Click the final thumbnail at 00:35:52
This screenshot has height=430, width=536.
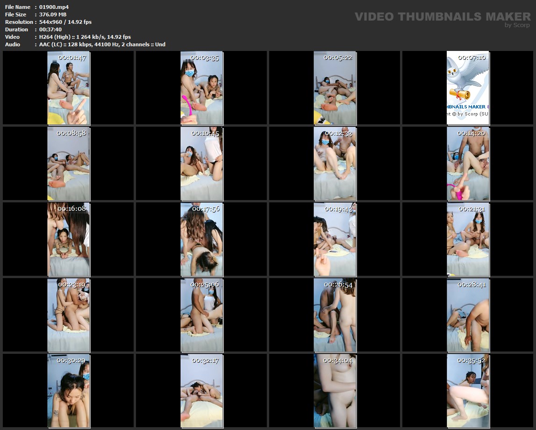tap(468, 391)
